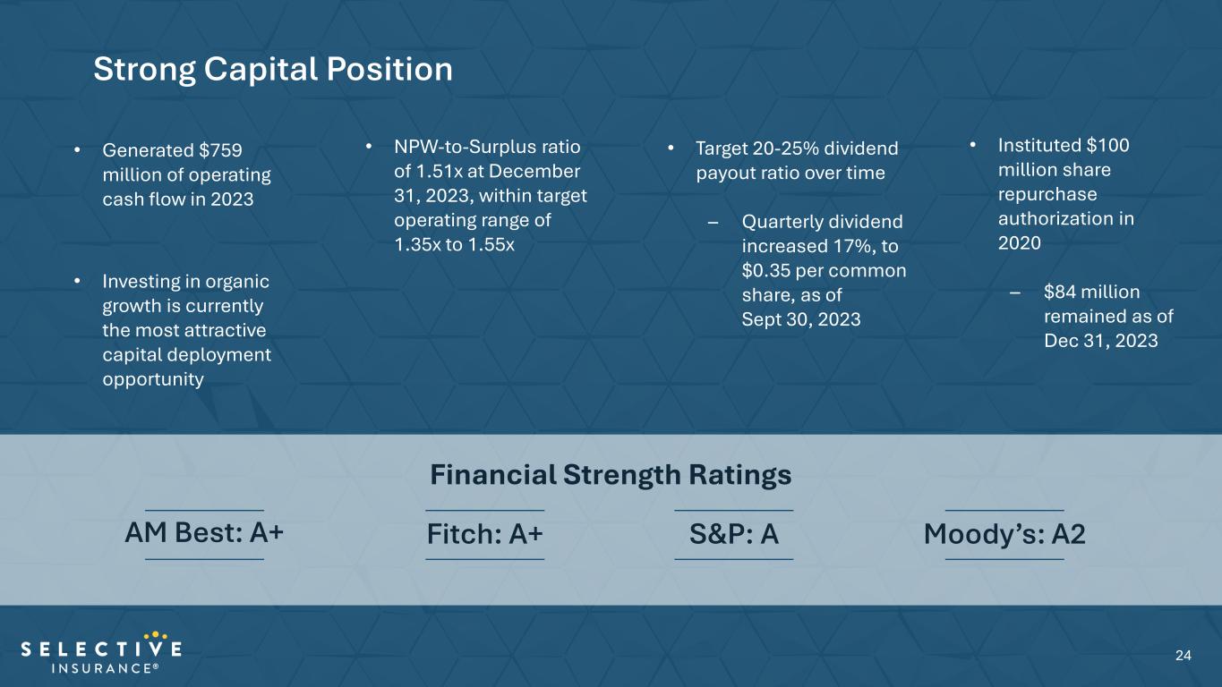Click the AM Best: A+ rating
Image resolution: width=1222 pixels, height=687 pixels.
[x=204, y=533]
